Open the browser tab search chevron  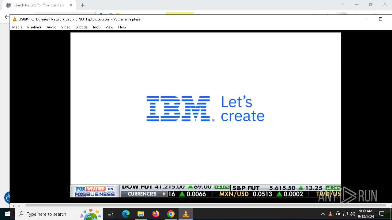pos(343,4)
